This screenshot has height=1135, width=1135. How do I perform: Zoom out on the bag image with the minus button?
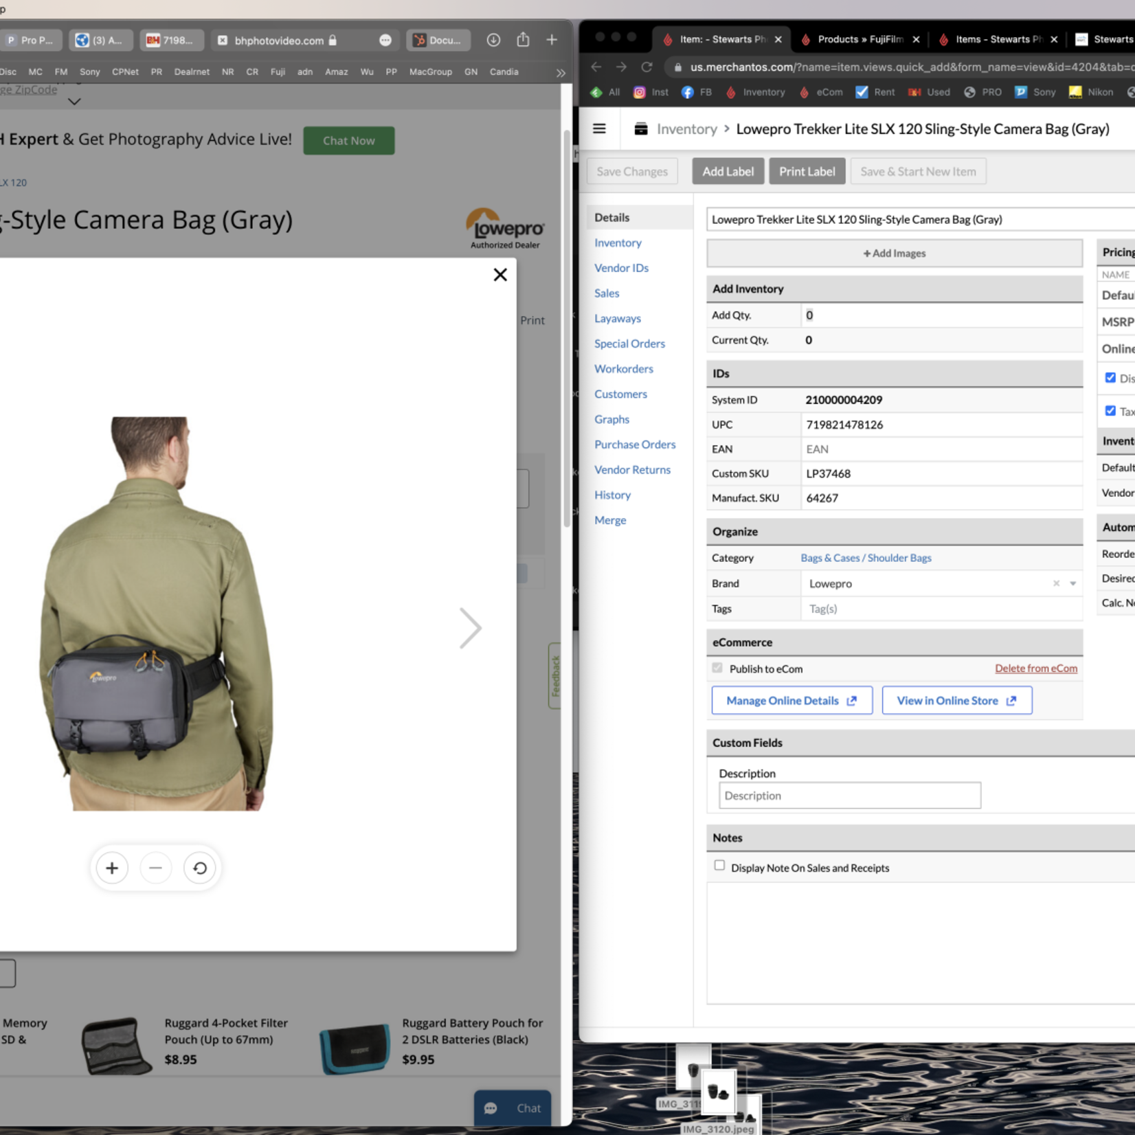156,868
